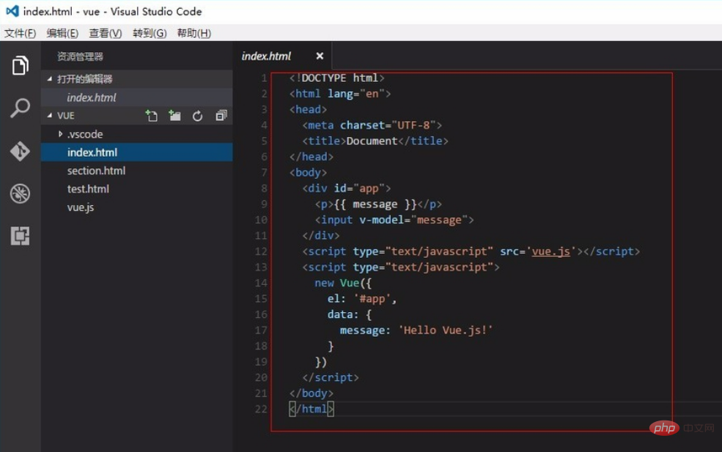The height and width of the screenshot is (452, 722).
Task: Click the New File icon in VUE header
Action: (x=151, y=116)
